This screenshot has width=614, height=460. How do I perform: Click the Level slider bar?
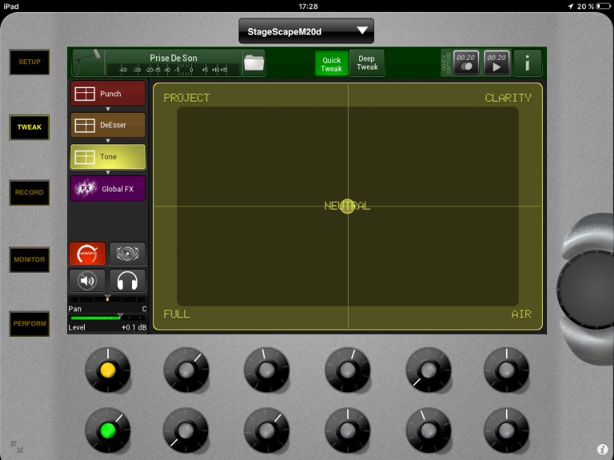point(107,318)
